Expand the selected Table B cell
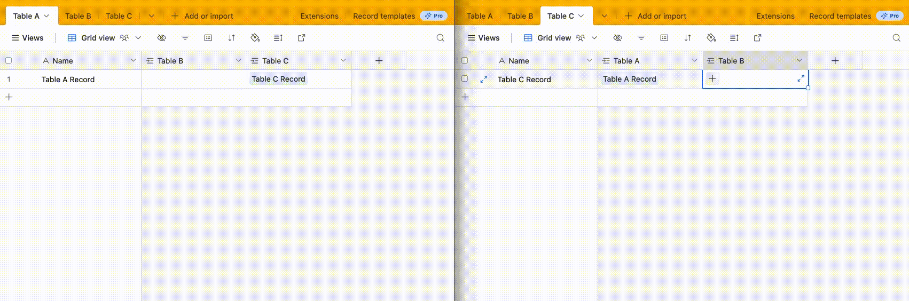909x301 pixels. (x=801, y=78)
